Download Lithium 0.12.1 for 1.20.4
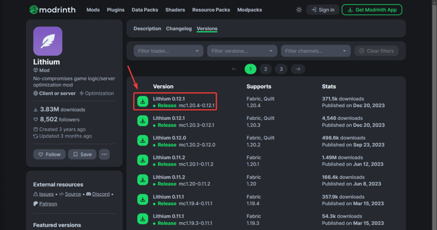 [x=143, y=102]
